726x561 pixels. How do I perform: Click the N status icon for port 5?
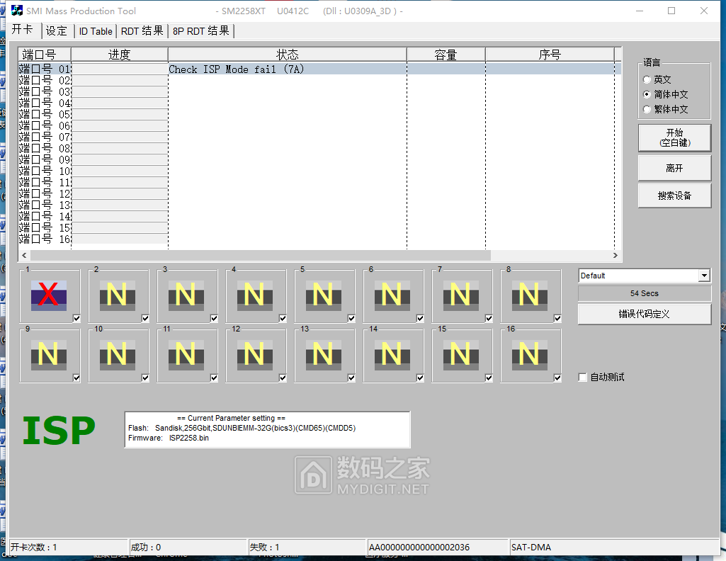[323, 295]
